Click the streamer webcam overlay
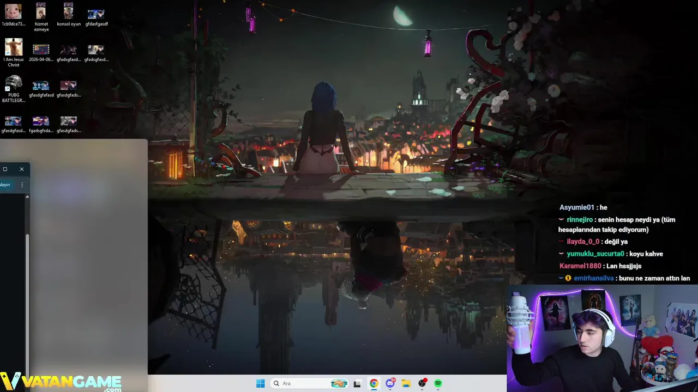The image size is (698, 392). [603, 338]
